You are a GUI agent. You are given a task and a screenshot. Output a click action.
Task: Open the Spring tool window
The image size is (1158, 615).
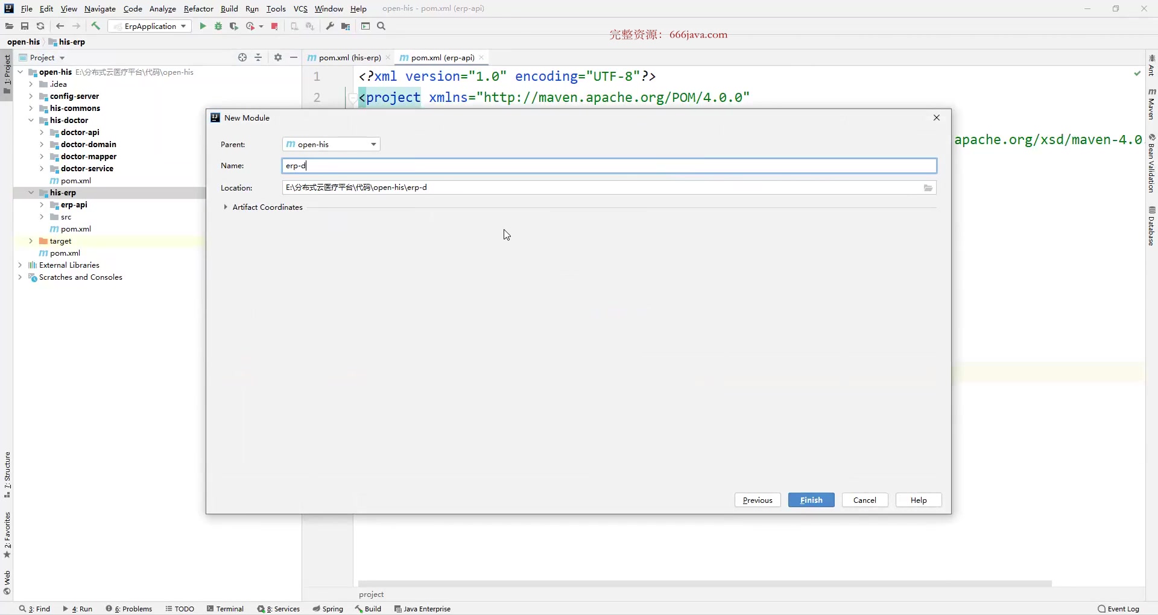tap(327, 608)
